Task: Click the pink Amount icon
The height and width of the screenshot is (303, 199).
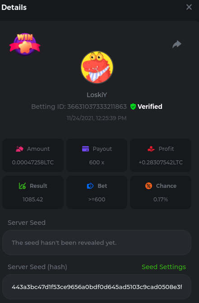Action: (19, 149)
